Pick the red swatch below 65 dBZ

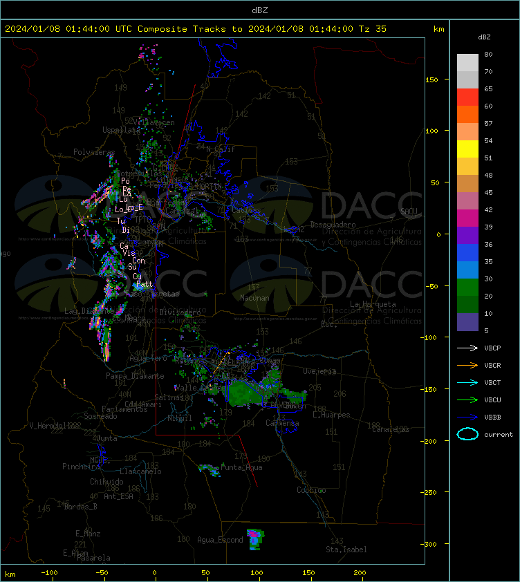coord(467,97)
